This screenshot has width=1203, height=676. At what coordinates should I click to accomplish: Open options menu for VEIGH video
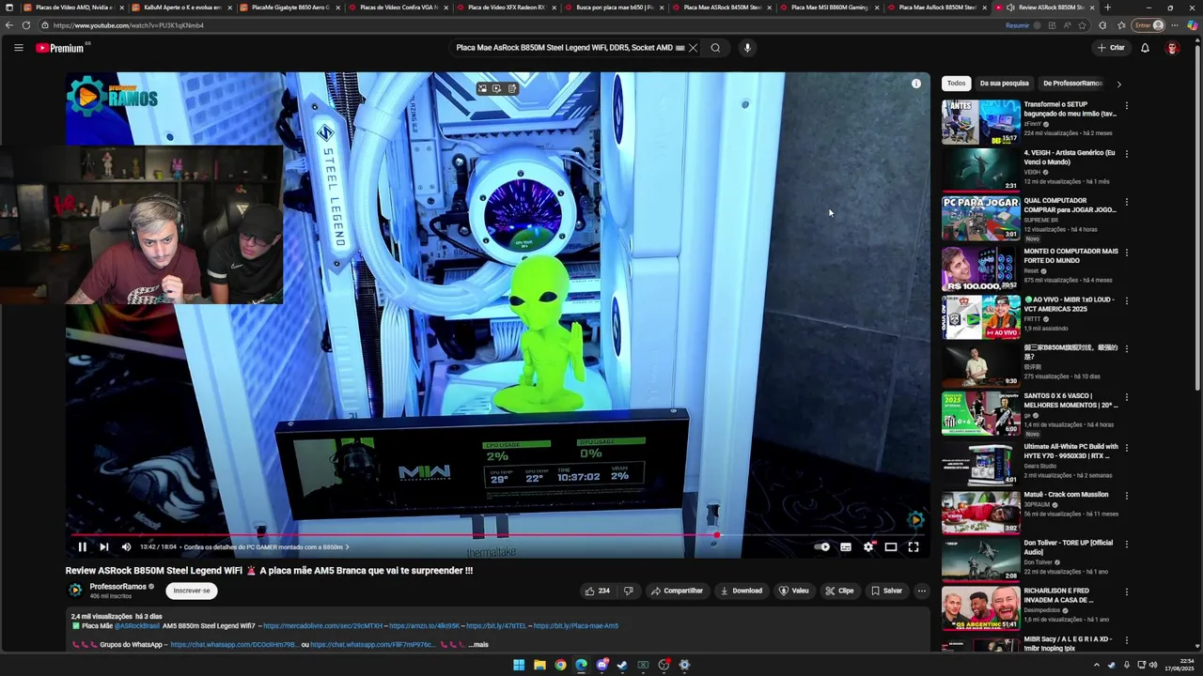click(x=1126, y=154)
